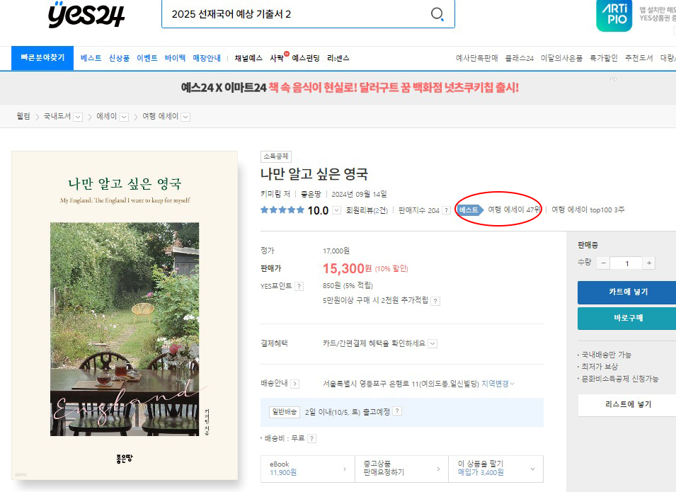Click help icon after 2천원 추가적립
Image resolution: width=676 pixels, height=492 pixels.
pyautogui.click(x=435, y=301)
